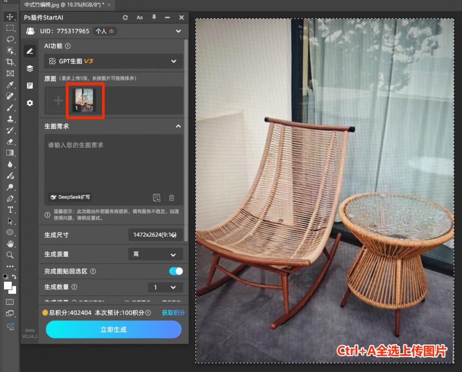Open the 生成尺寸 size dropdown
This screenshot has height=372, width=462.
(155, 235)
